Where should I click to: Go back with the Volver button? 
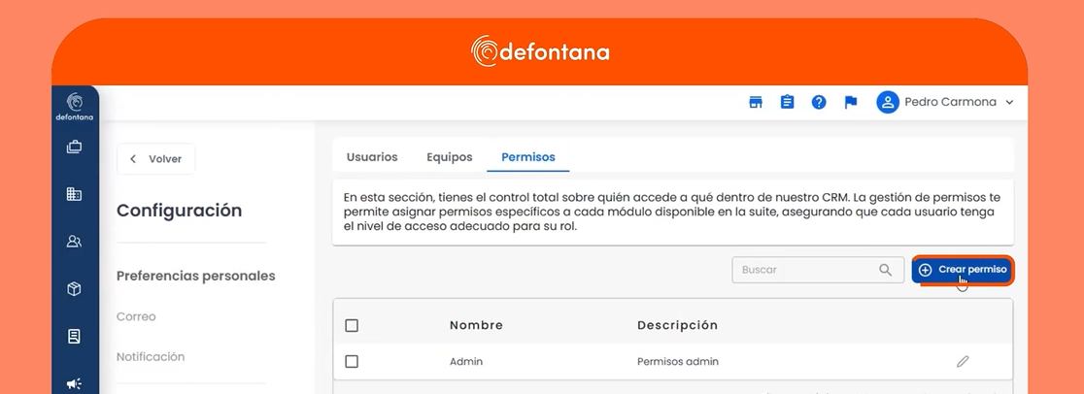click(156, 159)
